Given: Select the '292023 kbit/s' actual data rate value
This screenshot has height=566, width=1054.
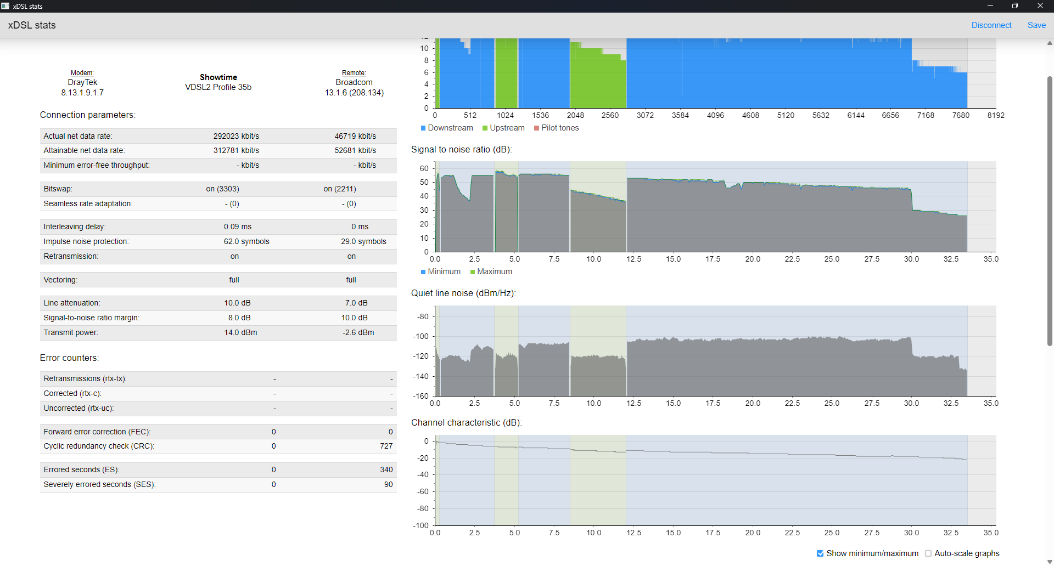Looking at the screenshot, I should click(x=236, y=136).
